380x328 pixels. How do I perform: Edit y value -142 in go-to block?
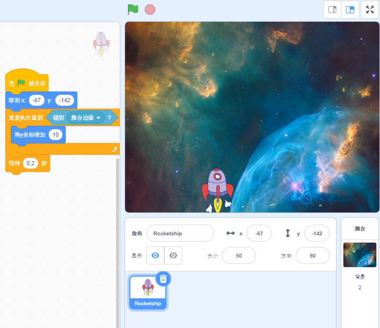click(x=65, y=100)
